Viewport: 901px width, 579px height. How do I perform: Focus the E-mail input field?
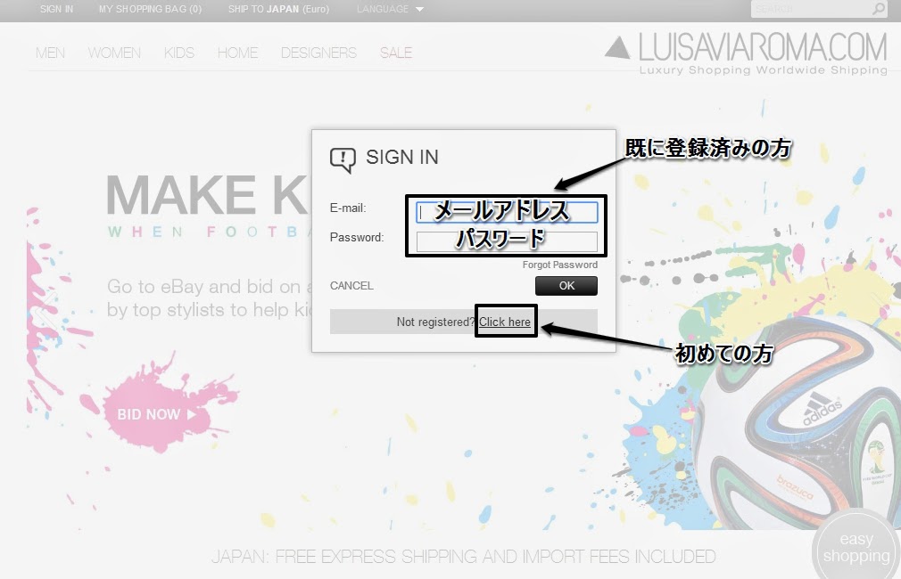[x=507, y=212]
